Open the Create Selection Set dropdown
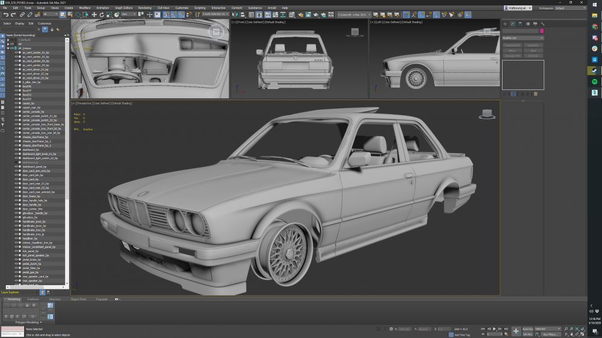This screenshot has width=602, height=338. [x=215, y=14]
